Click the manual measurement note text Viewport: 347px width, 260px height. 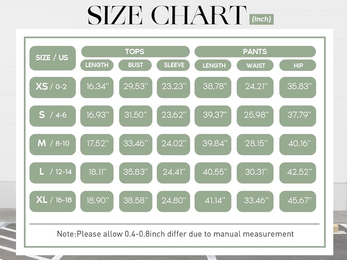click(x=175, y=234)
